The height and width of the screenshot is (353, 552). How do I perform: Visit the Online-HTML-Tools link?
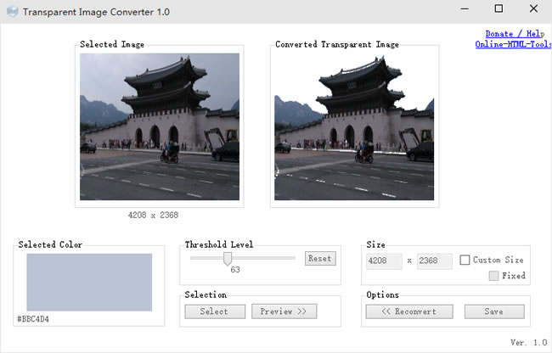(513, 44)
